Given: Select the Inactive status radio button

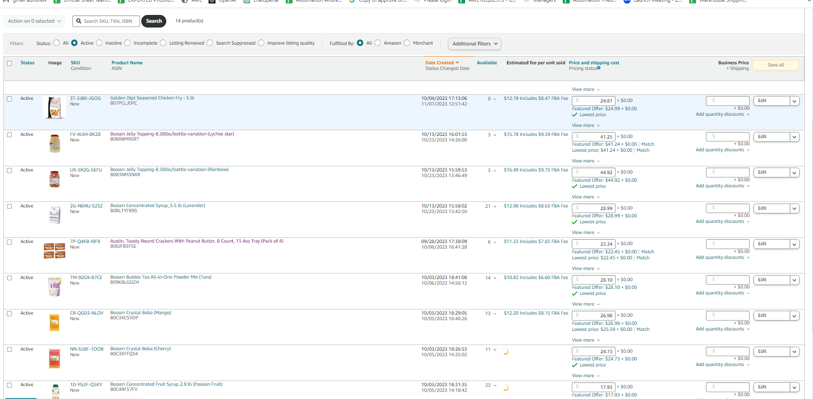Looking at the screenshot, I should [x=99, y=43].
